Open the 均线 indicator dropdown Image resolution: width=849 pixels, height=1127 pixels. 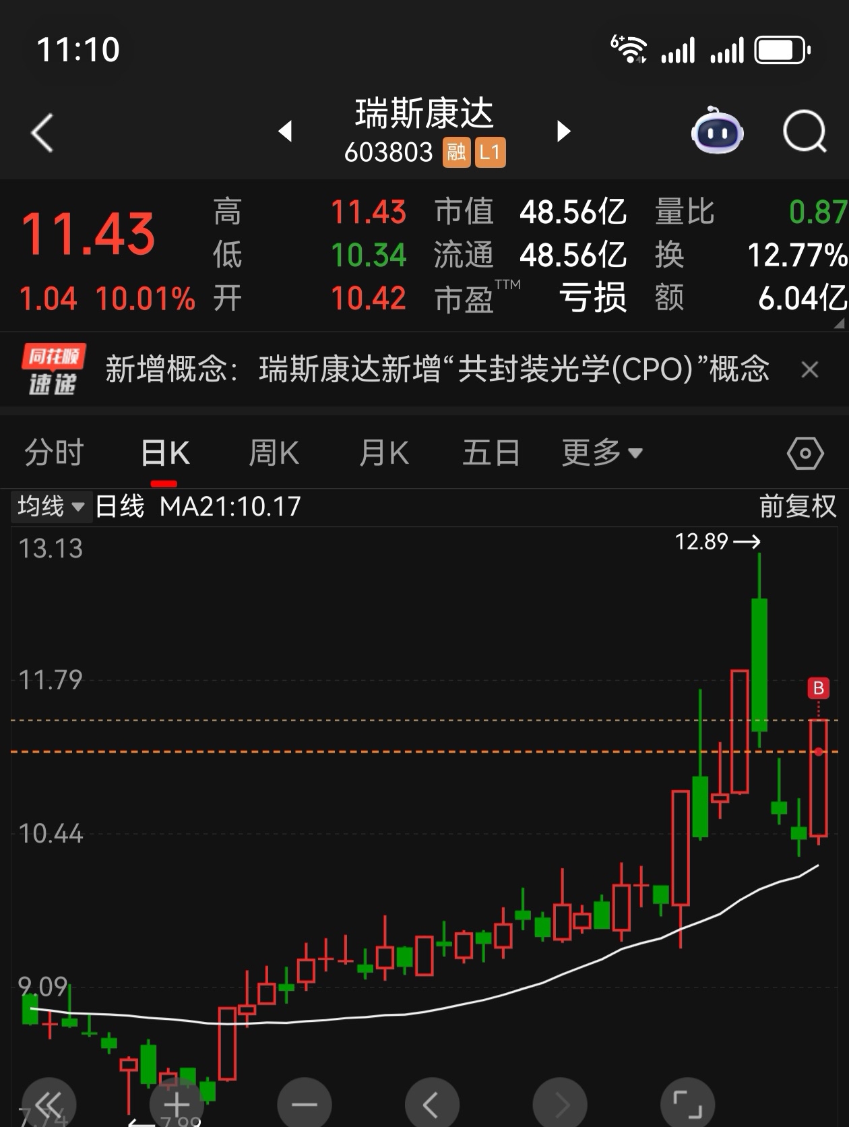point(51,506)
